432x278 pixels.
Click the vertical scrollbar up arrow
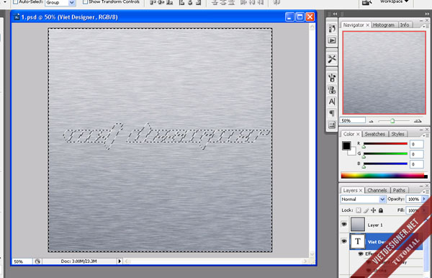tap(312, 27)
